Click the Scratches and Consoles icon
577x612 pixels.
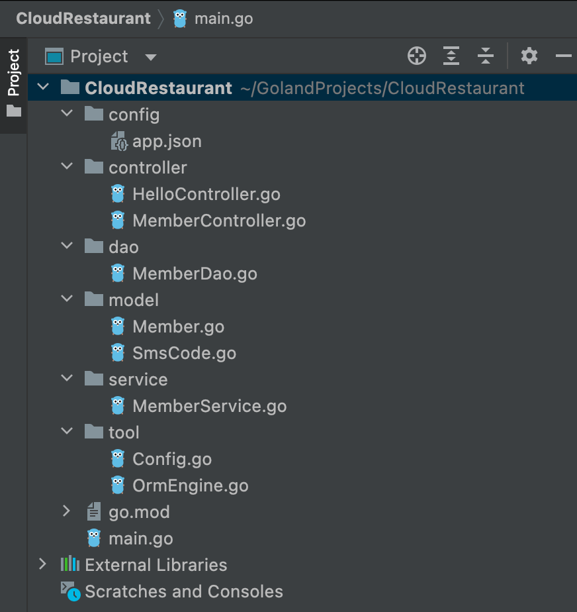pyautogui.click(x=70, y=591)
